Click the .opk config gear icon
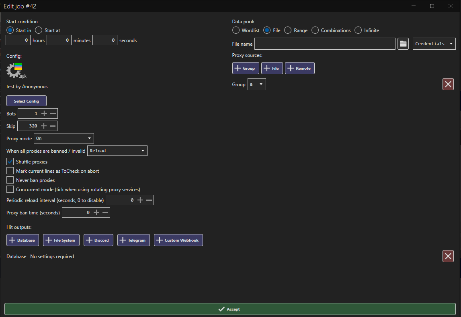 16,71
